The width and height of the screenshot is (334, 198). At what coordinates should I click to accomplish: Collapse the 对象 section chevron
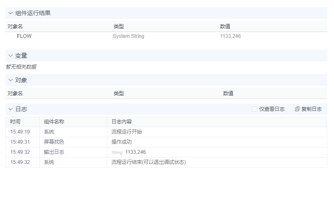pyautogui.click(x=11, y=80)
